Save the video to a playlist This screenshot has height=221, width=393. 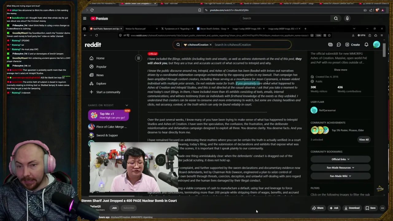(x=370, y=208)
